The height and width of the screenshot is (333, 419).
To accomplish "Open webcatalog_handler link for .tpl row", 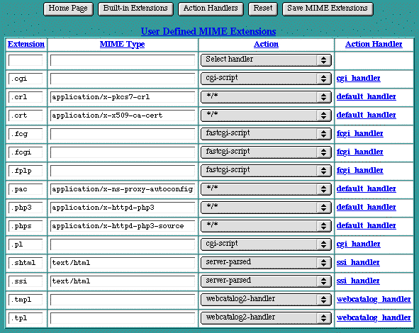I will click(x=374, y=318).
